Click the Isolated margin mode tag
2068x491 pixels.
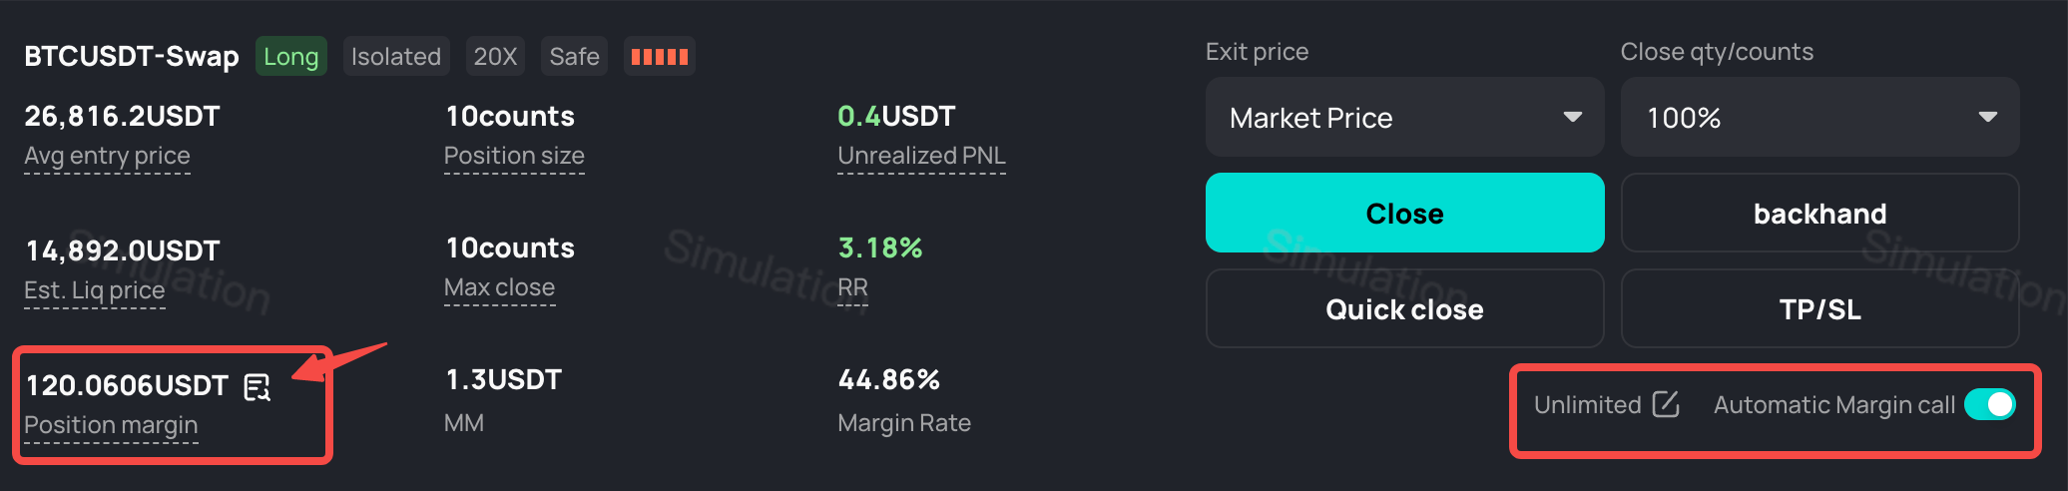click(396, 56)
